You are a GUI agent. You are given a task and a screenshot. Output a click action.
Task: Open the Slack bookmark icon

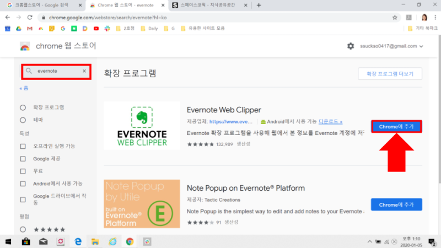(x=107, y=29)
